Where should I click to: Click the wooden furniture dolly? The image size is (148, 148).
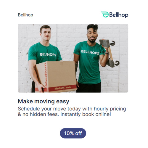[109, 53]
